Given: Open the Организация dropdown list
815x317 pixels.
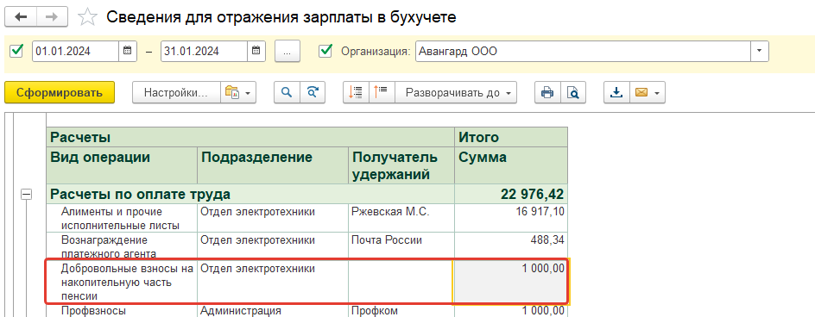Looking at the screenshot, I should point(760,51).
